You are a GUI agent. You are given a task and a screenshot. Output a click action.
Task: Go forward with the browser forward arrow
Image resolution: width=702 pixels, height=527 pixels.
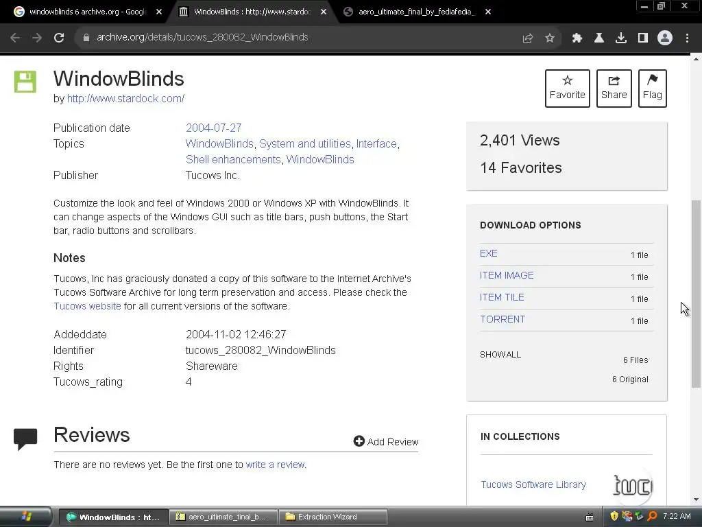pyautogui.click(x=37, y=38)
